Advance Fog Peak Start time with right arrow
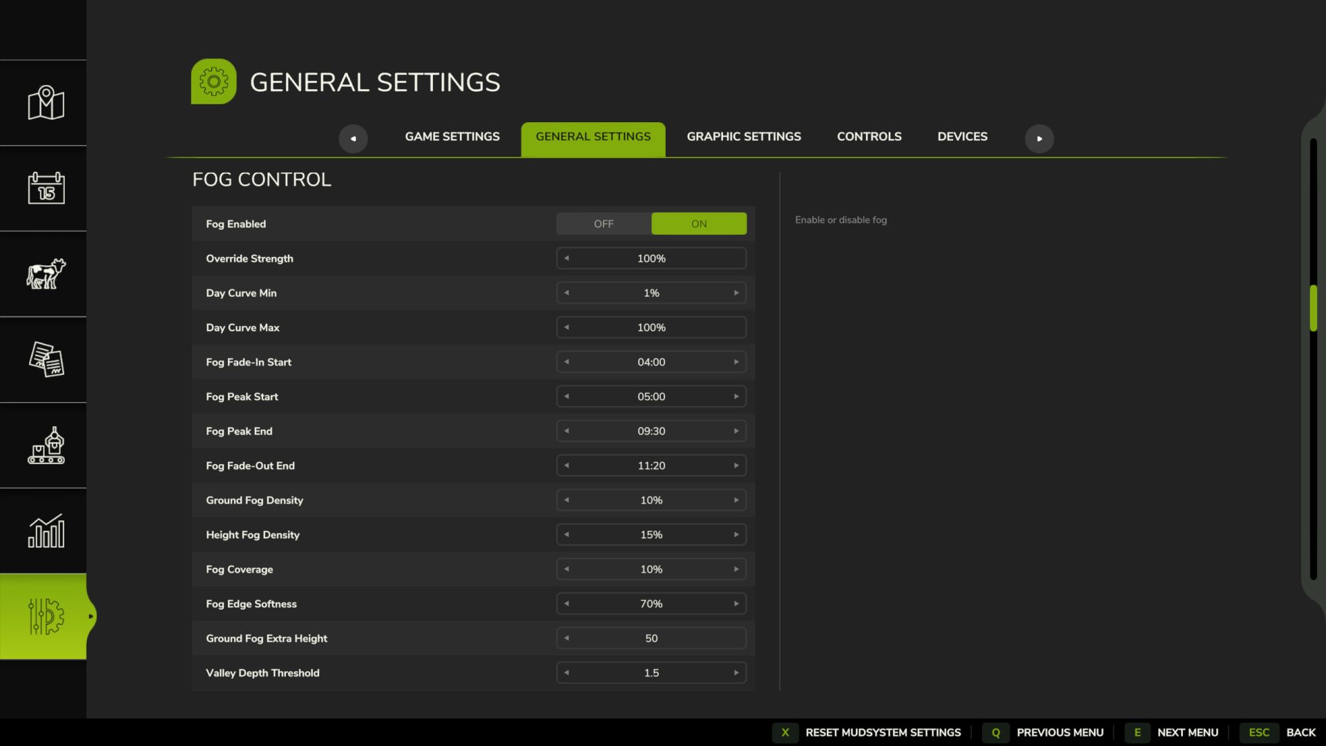This screenshot has width=1326, height=746. tap(736, 396)
